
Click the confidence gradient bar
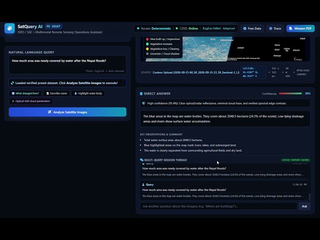click(x=290, y=93)
